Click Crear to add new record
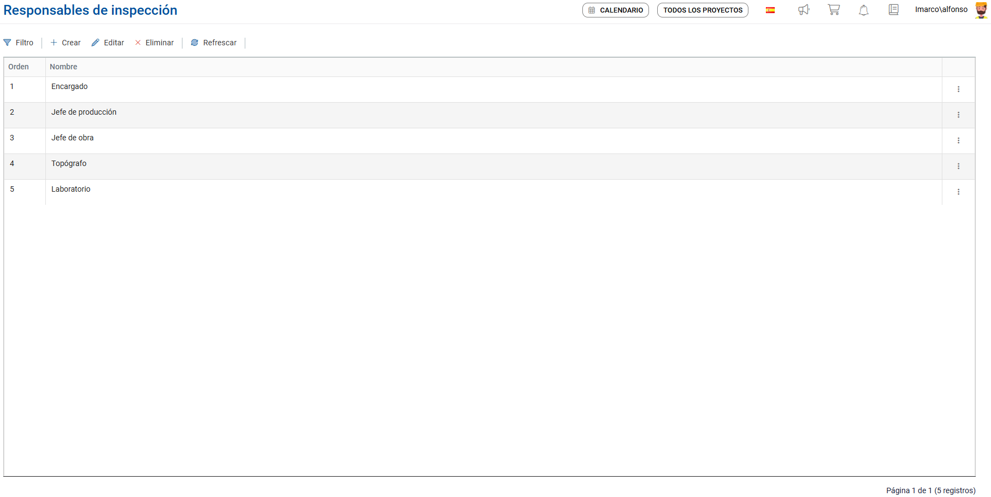The width and height of the screenshot is (991, 497). (x=66, y=43)
